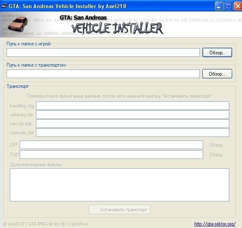
Task: Click the carmods.dat text field
Action: pyautogui.click(x=132, y=132)
